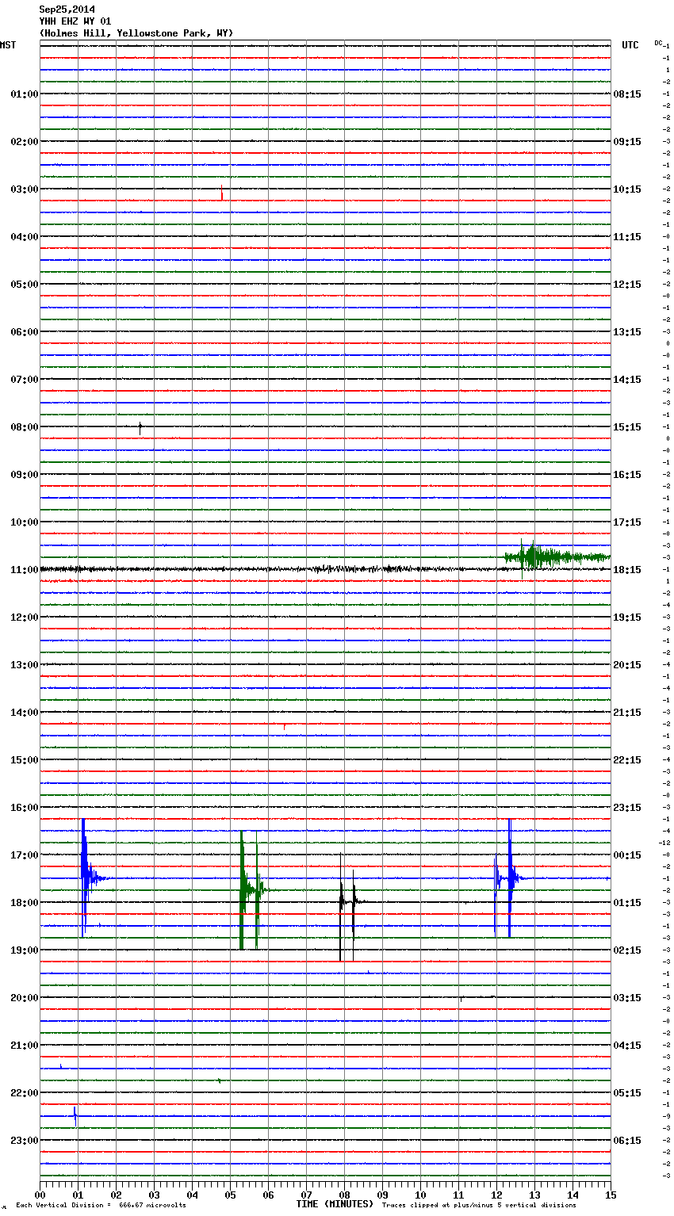Select the 11:00 MST row label
The height and width of the screenshot is (1216, 674).
(25, 570)
